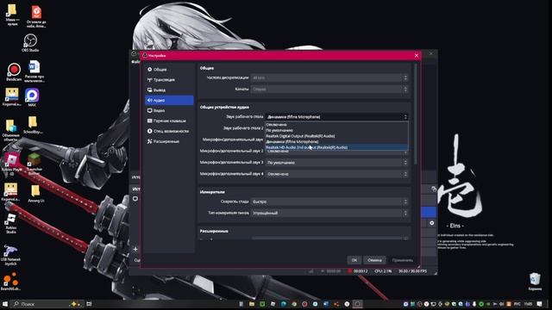Open the Спец. возможности settings section
The width and height of the screenshot is (552, 310).
pyautogui.click(x=169, y=131)
